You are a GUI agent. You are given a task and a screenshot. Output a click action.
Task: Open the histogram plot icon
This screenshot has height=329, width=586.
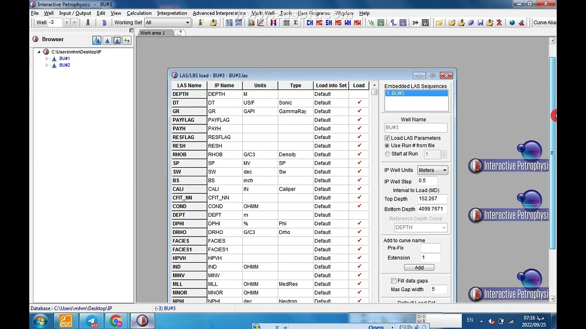tap(251, 22)
